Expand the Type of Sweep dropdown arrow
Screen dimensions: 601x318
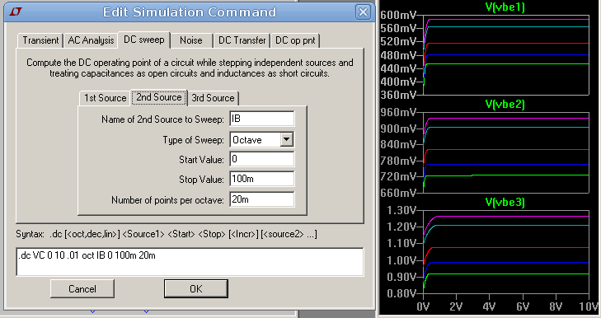[287, 139]
